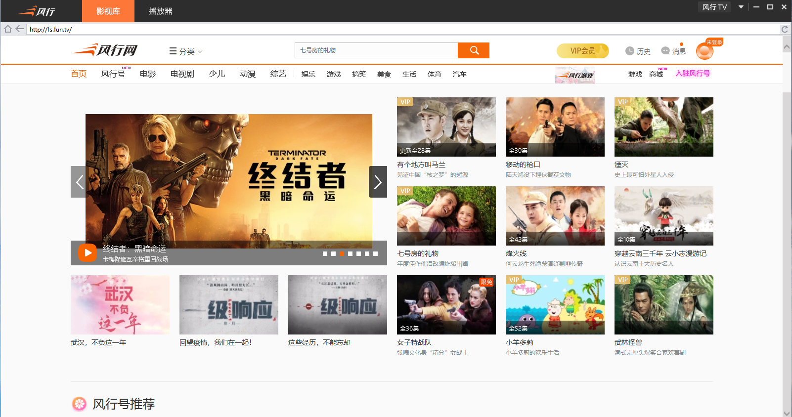The width and height of the screenshot is (792, 417).
Task: Click the orange search magnifier button
Action: 474,50
